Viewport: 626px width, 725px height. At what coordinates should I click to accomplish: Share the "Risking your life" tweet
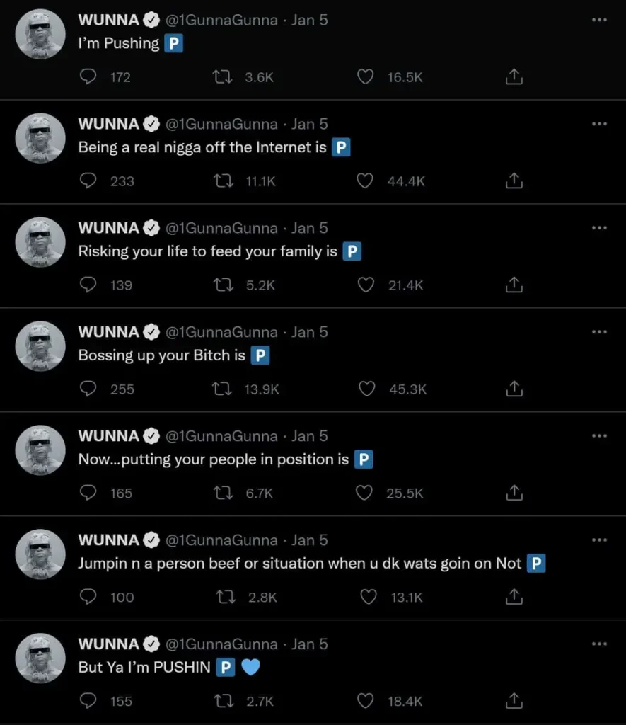(x=514, y=285)
